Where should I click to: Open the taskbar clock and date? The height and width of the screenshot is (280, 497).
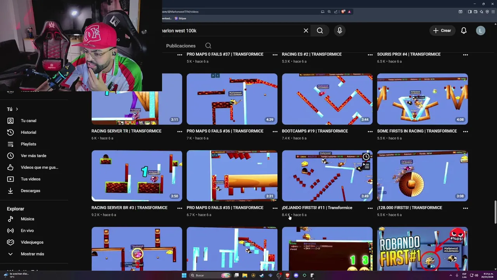[487, 275]
